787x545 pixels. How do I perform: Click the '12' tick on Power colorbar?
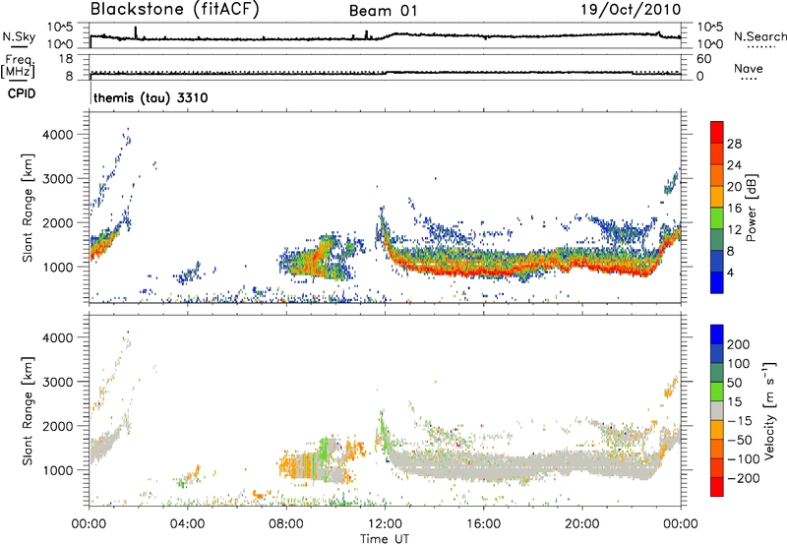coord(734,230)
